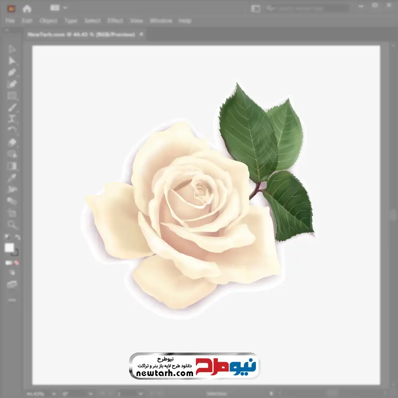Select the Selection tool arrow

(12, 49)
